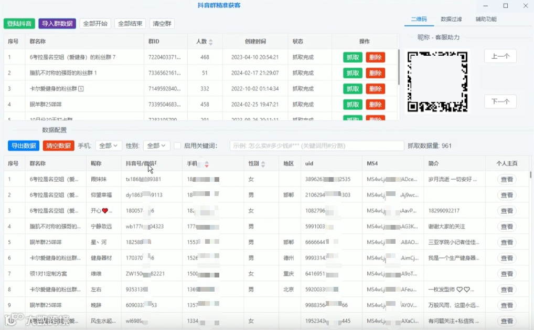Screen dimensions: 534x330
Task: Click data table vertical scrollbar
Action: (x=530, y=175)
